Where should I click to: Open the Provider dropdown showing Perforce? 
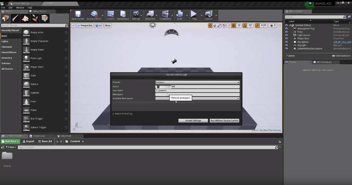coord(197,82)
